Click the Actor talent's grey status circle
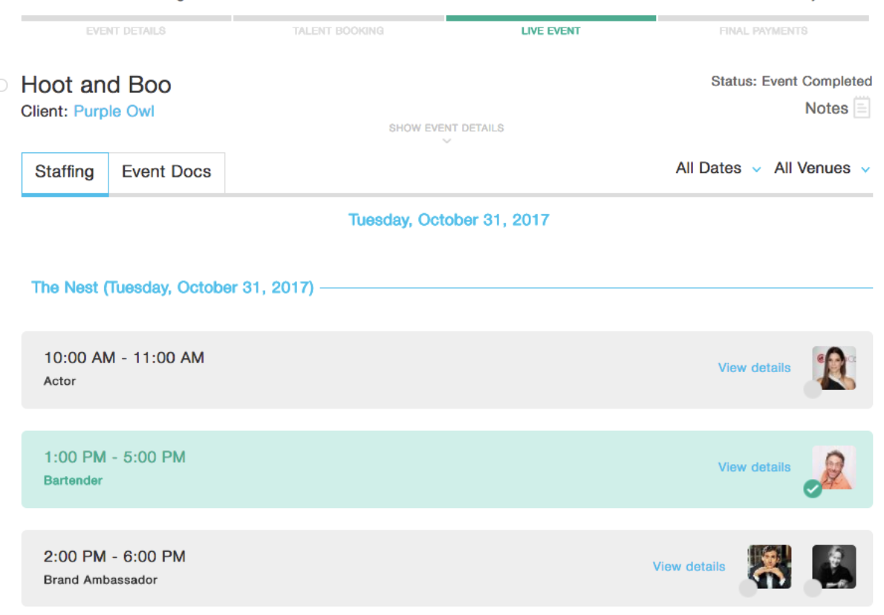Image resolution: width=884 pixels, height=615 pixels. click(x=813, y=389)
